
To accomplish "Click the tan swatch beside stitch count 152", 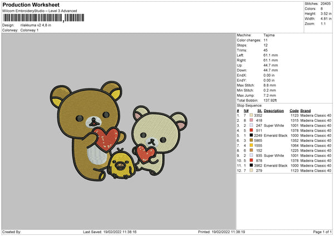I will click(251, 150).
